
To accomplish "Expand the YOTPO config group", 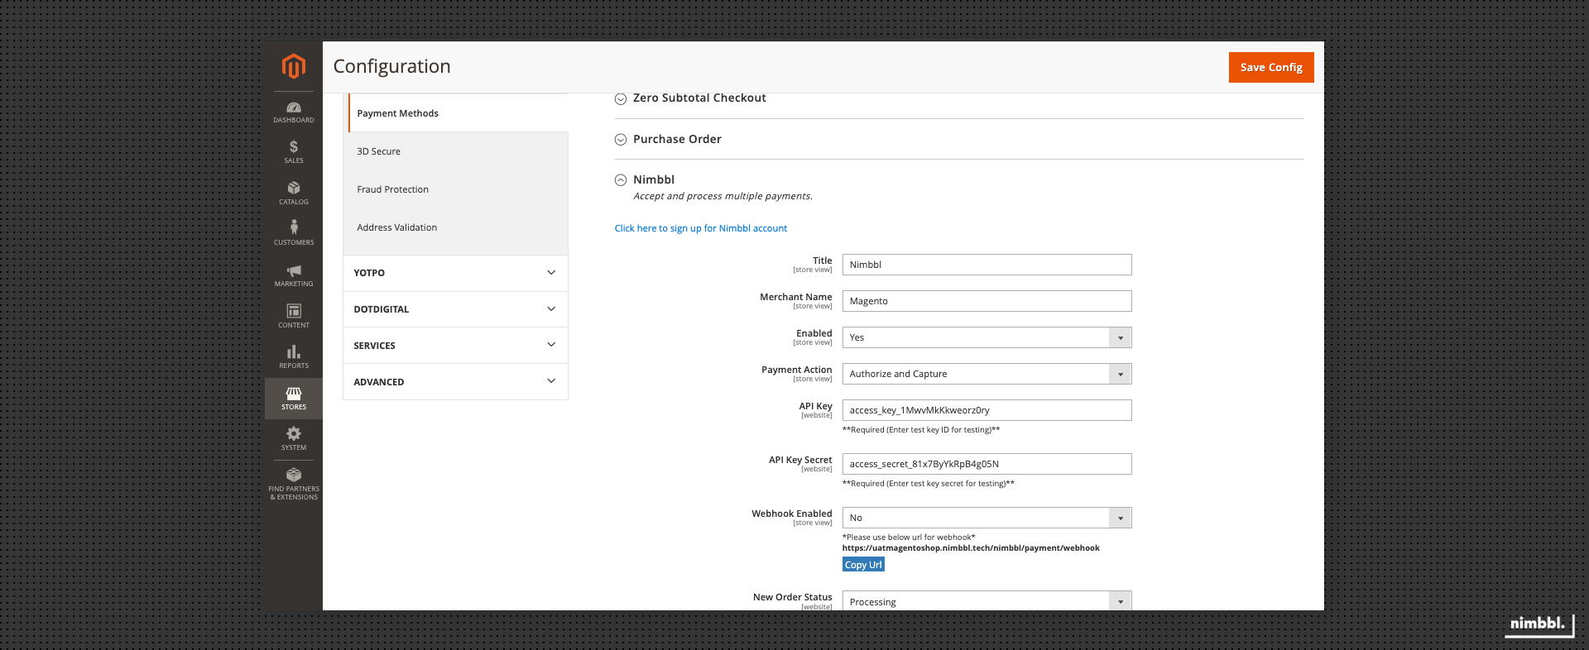I will 455,273.
